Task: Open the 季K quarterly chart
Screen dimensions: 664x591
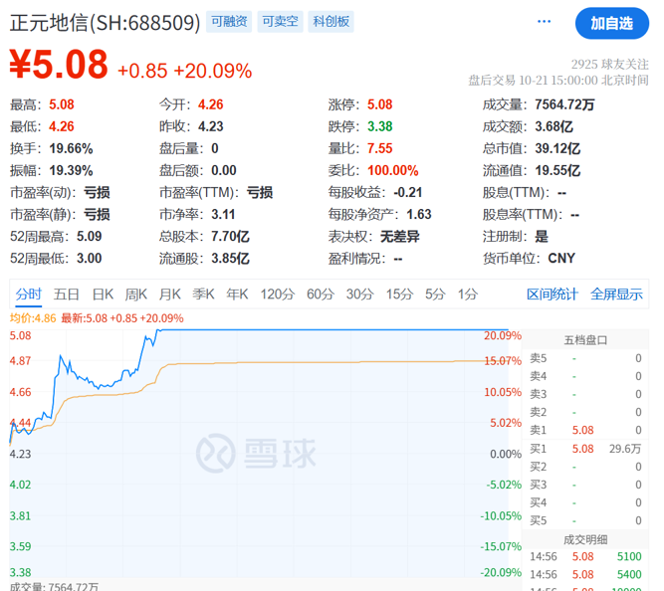Action: point(204,294)
